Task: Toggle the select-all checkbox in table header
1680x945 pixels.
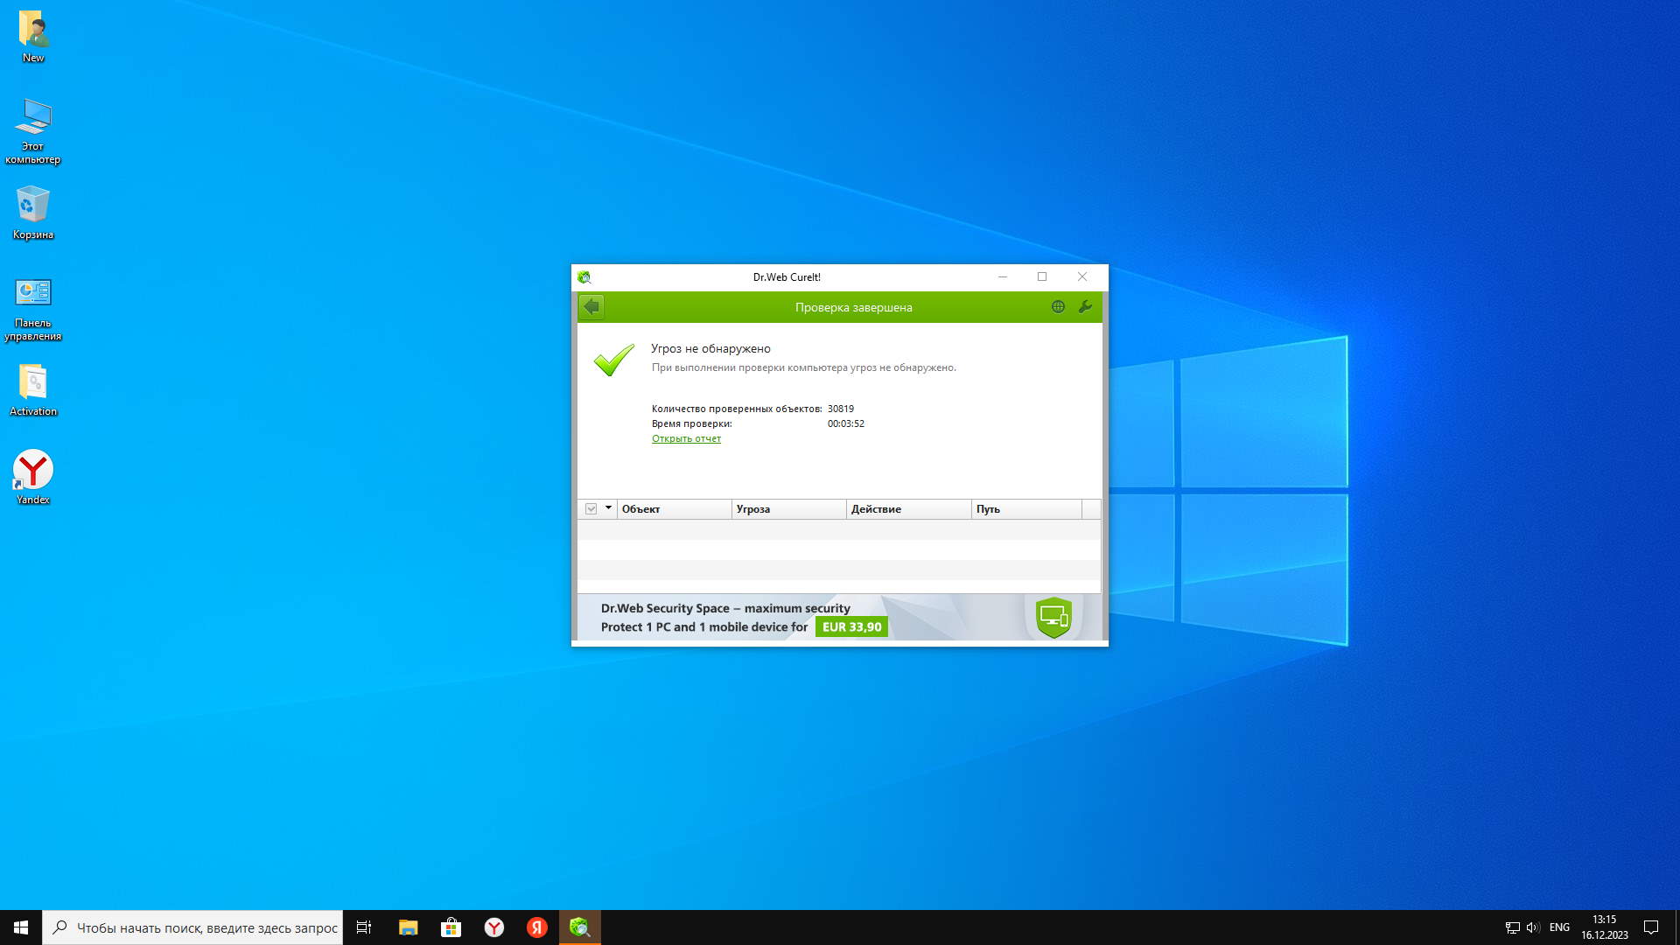Action: 591,509
